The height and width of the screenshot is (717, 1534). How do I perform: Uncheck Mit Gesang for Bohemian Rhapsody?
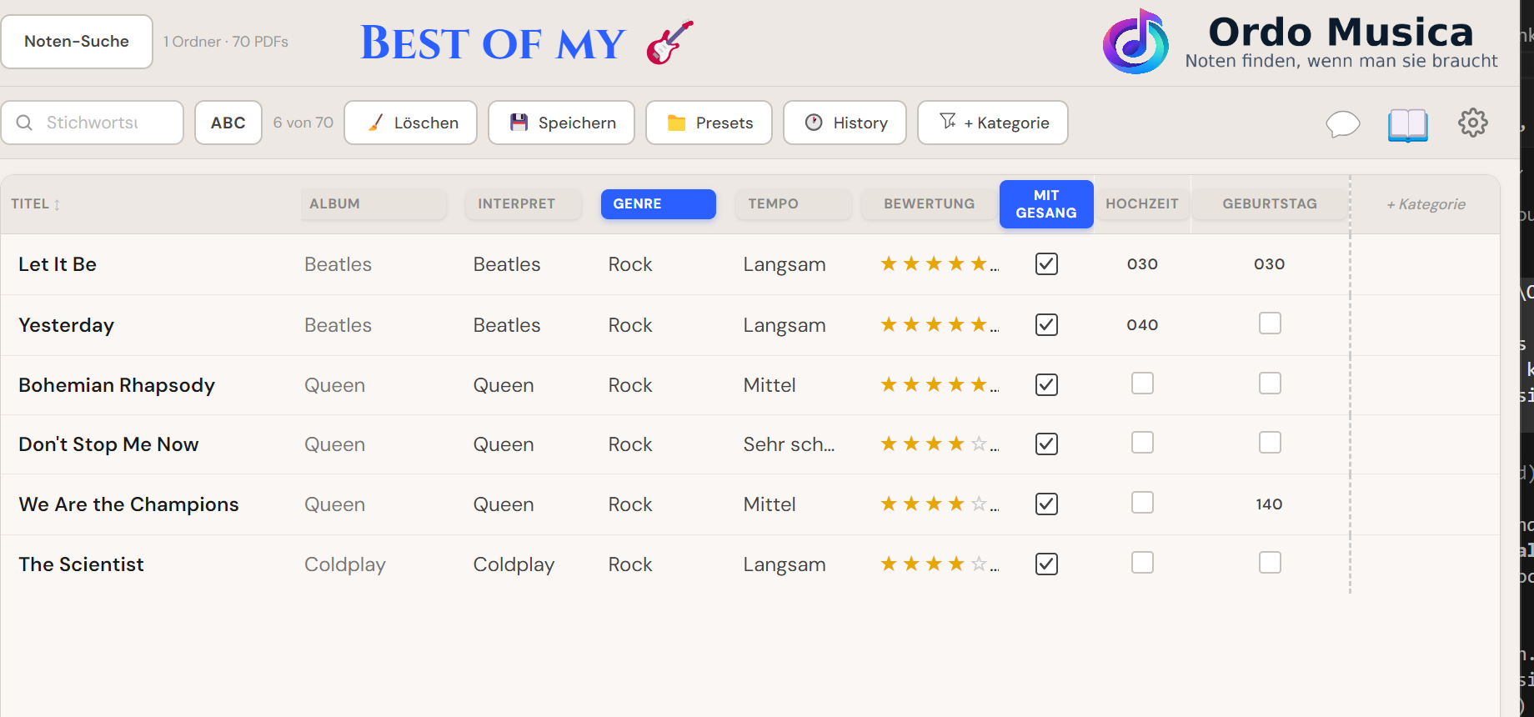click(1046, 385)
